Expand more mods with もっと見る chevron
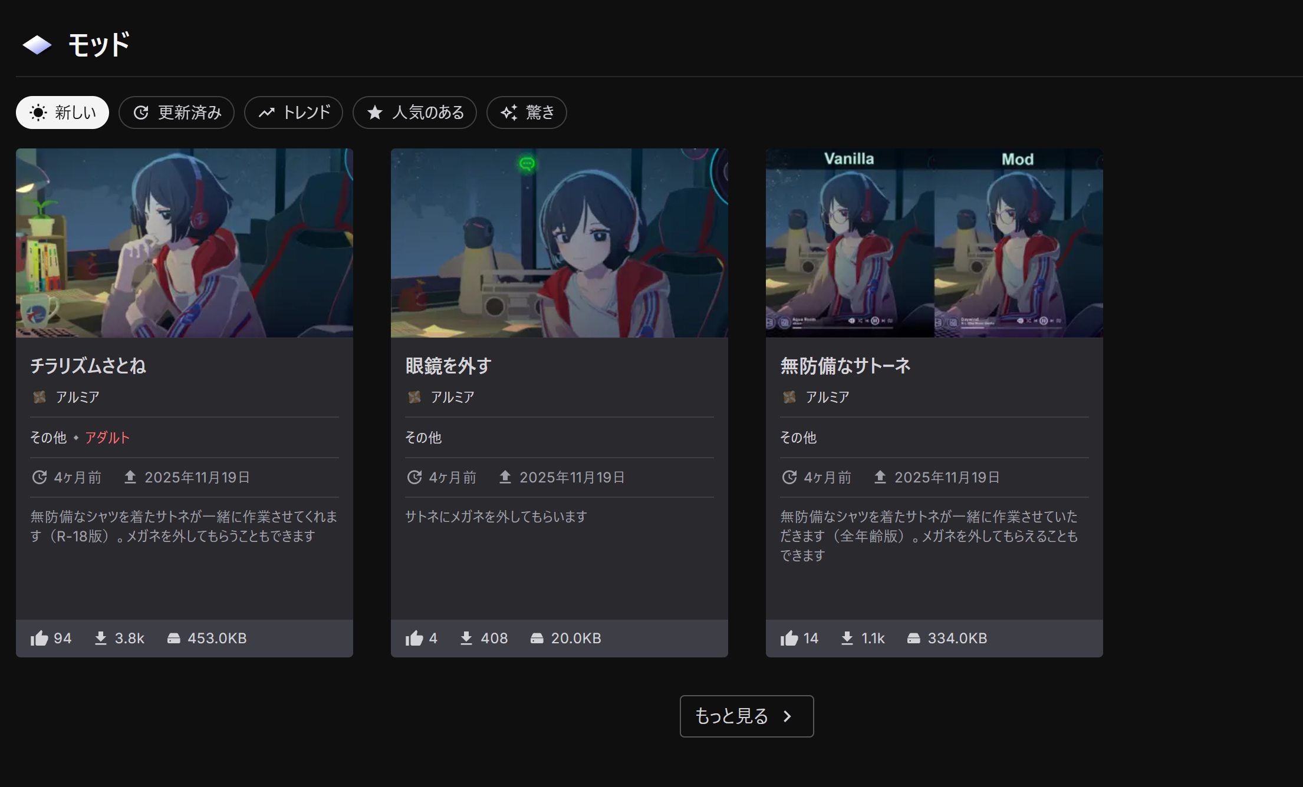 (787, 716)
